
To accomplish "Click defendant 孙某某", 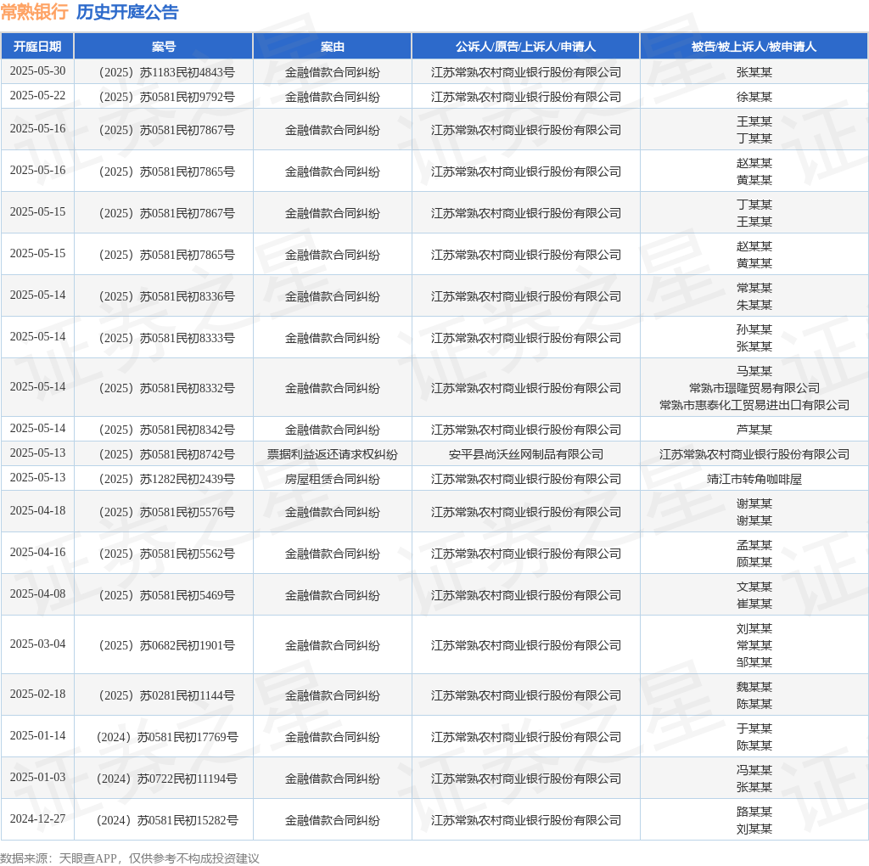I will click(x=754, y=329).
